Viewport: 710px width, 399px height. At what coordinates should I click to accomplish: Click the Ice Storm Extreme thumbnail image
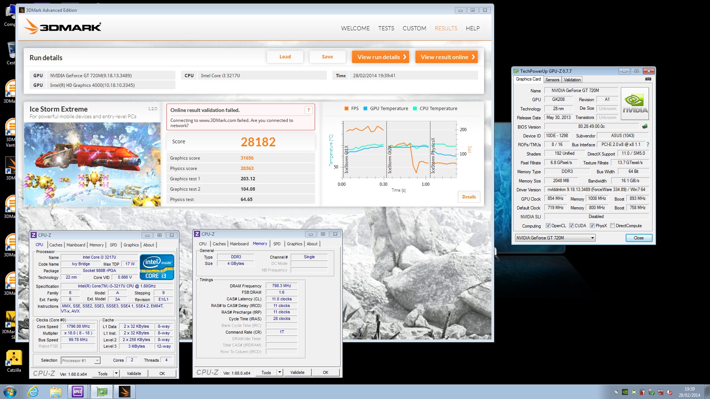pyautogui.click(x=92, y=164)
